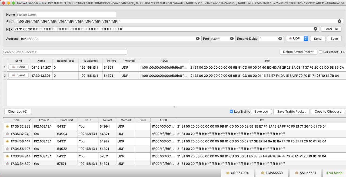Image resolution: width=346 pixels, height=177 pixels.
Task: Click From Port cell 64994 in log
Action: [x=67, y=134]
